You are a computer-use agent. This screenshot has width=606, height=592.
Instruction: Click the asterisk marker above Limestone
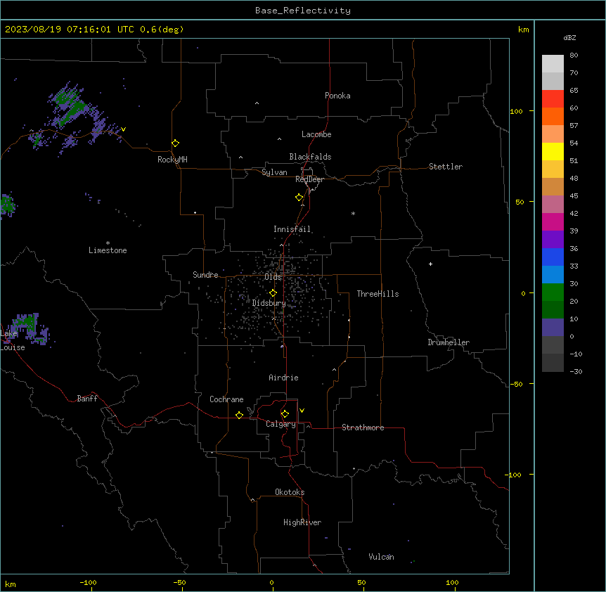click(x=108, y=243)
